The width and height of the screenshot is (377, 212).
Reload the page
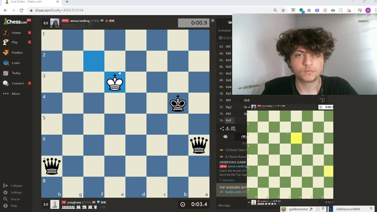coord(21,11)
